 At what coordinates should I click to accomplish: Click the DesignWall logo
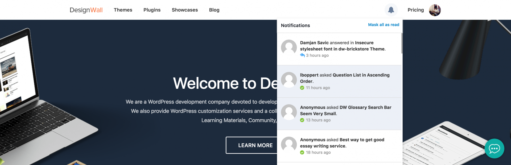pyautogui.click(x=86, y=10)
